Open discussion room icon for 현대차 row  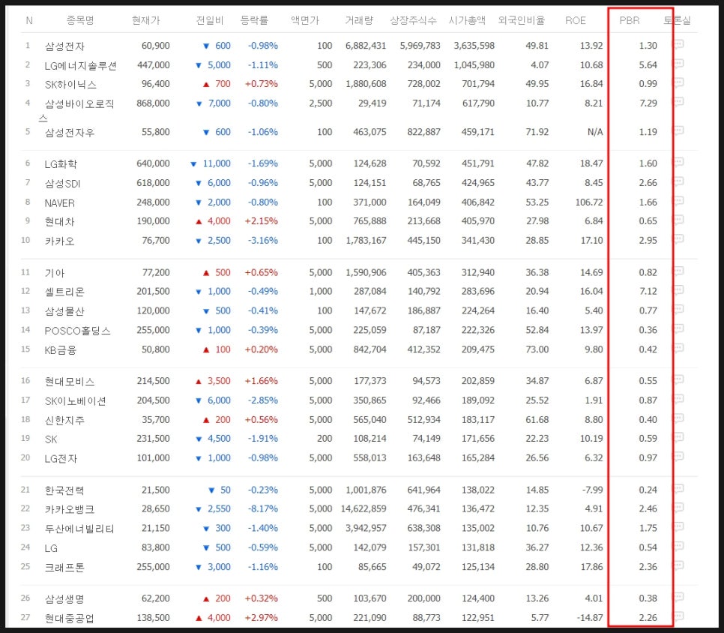pos(678,220)
